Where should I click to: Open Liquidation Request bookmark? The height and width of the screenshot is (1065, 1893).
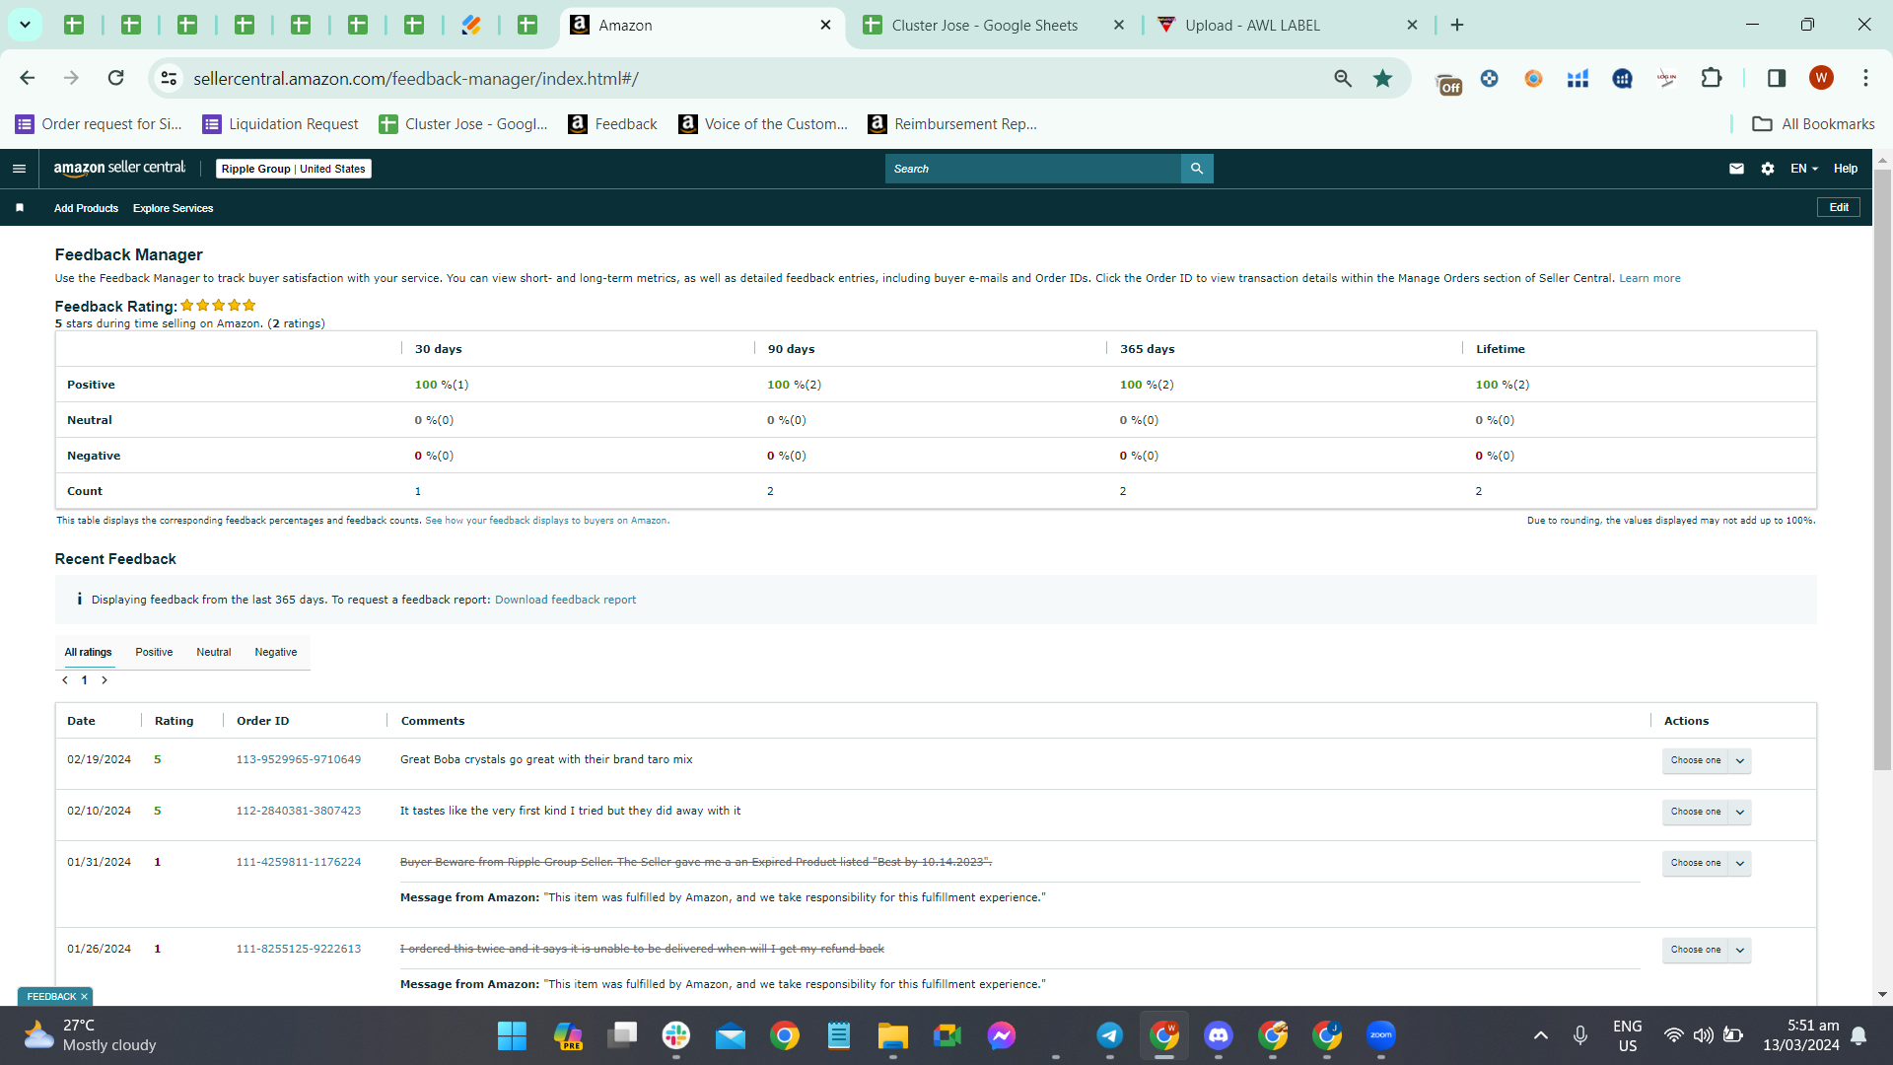click(280, 123)
